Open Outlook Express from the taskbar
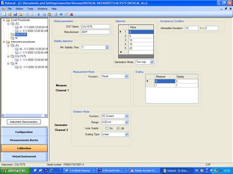The height and width of the screenshot is (174, 233). click(79, 170)
